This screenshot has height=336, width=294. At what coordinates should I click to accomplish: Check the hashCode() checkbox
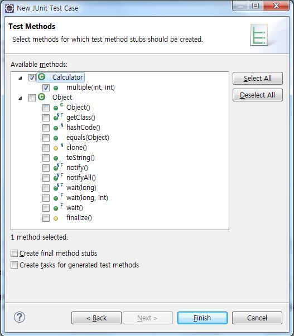coord(46,128)
